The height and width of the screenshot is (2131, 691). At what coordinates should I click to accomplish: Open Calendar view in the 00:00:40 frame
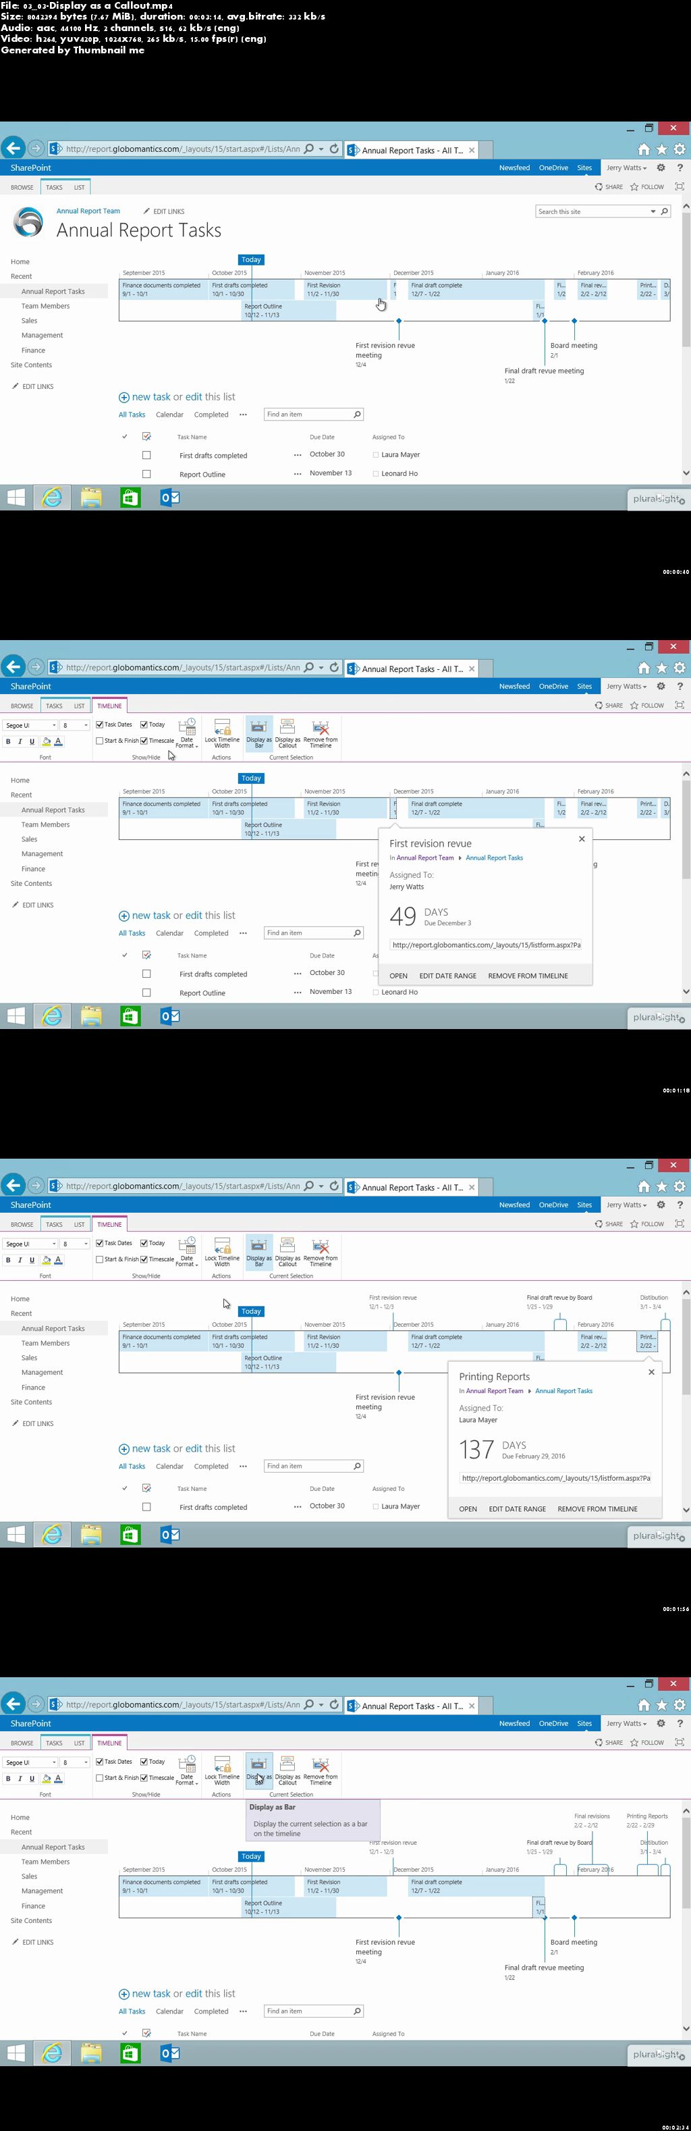[169, 415]
